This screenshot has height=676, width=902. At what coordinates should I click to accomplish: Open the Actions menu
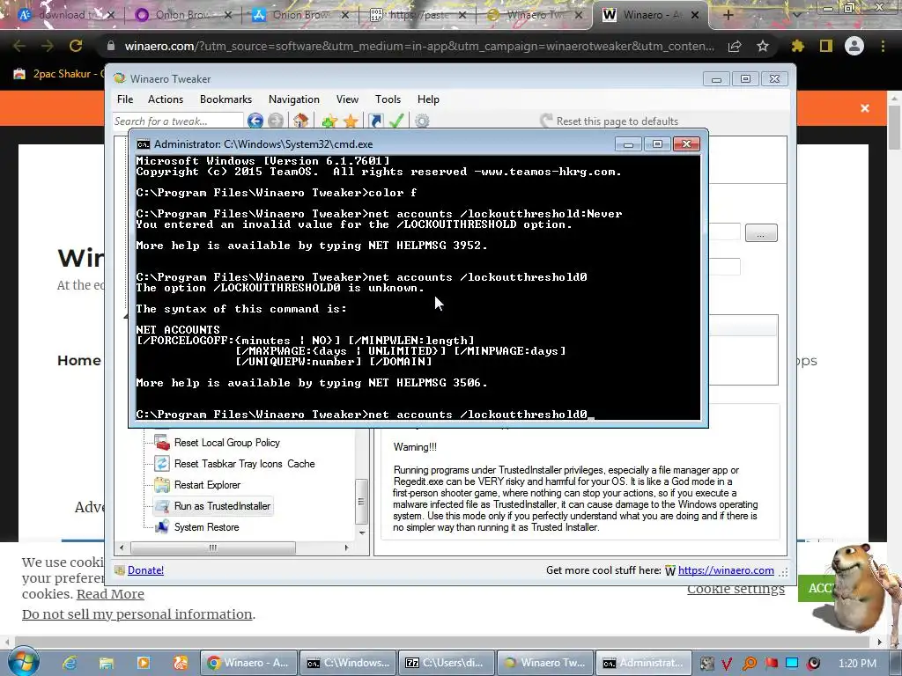pos(165,99)
